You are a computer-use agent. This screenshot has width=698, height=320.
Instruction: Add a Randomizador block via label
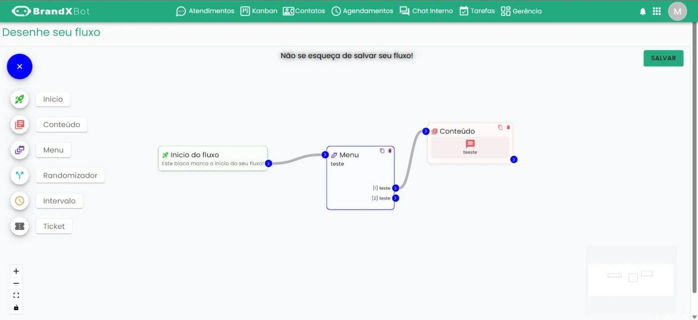(70, 175)
